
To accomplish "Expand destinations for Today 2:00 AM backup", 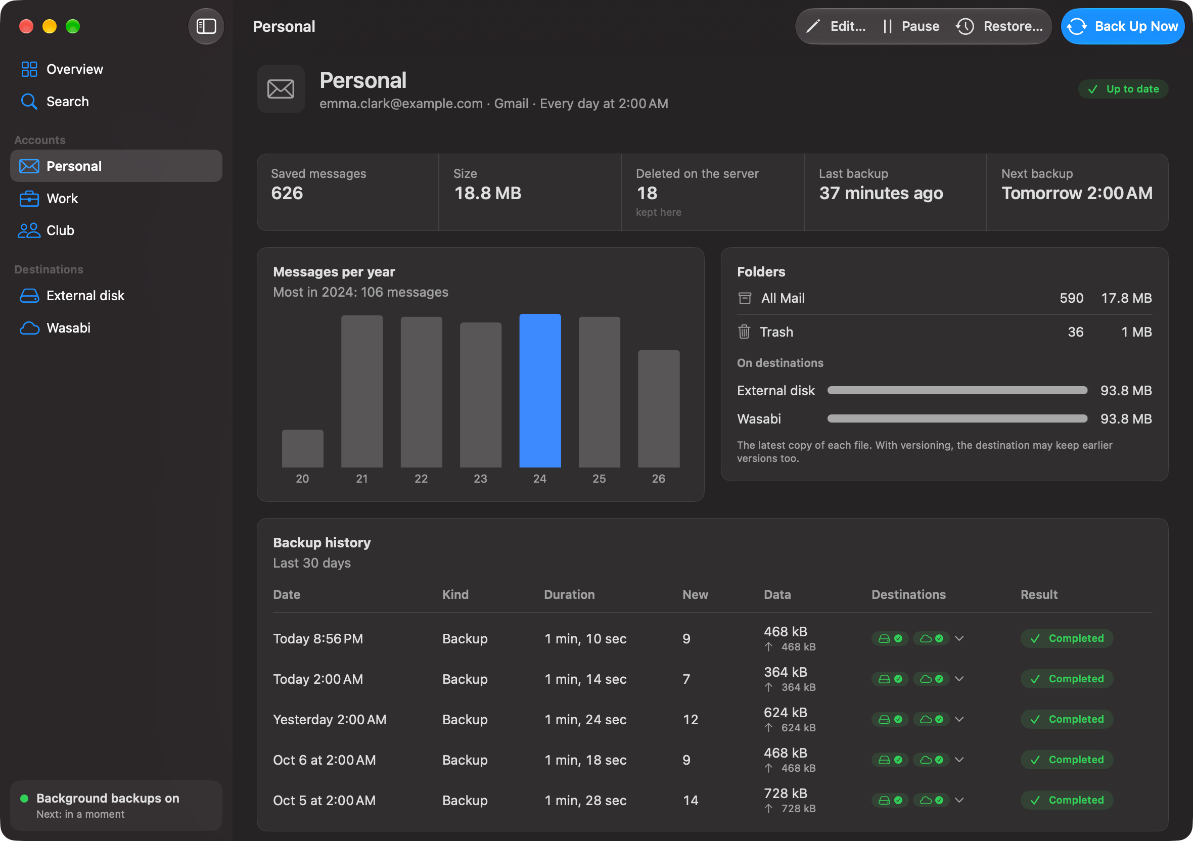I will coord(959,679).
